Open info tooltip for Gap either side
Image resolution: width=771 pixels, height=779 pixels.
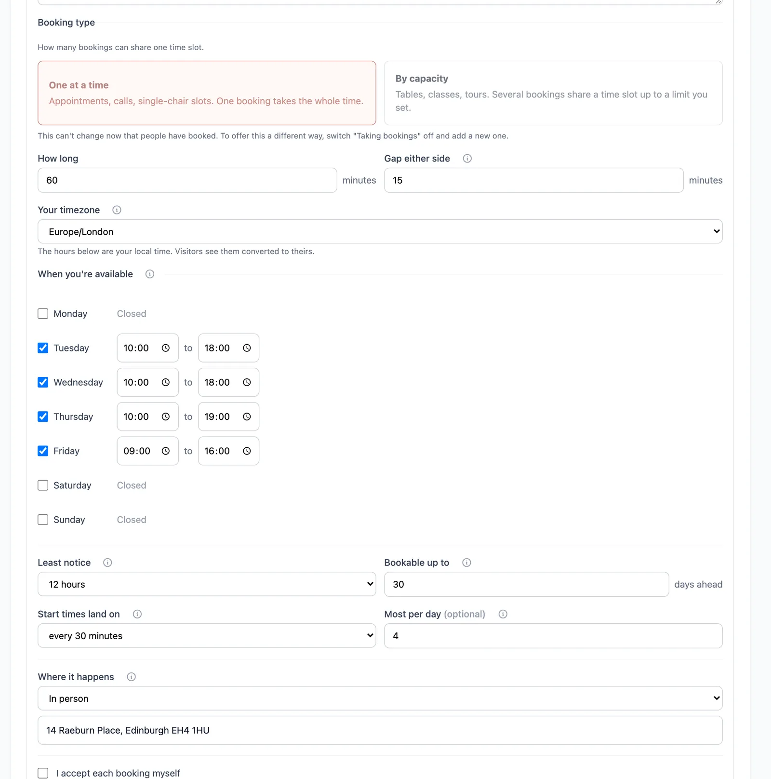pyautogui.click(x=467, y=159)
